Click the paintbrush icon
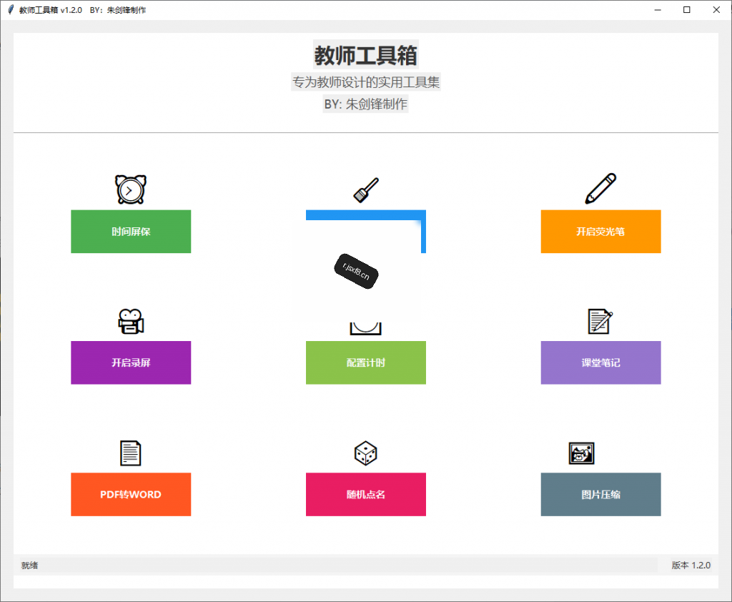Screen dimensions: 732x602 point(366,190)
